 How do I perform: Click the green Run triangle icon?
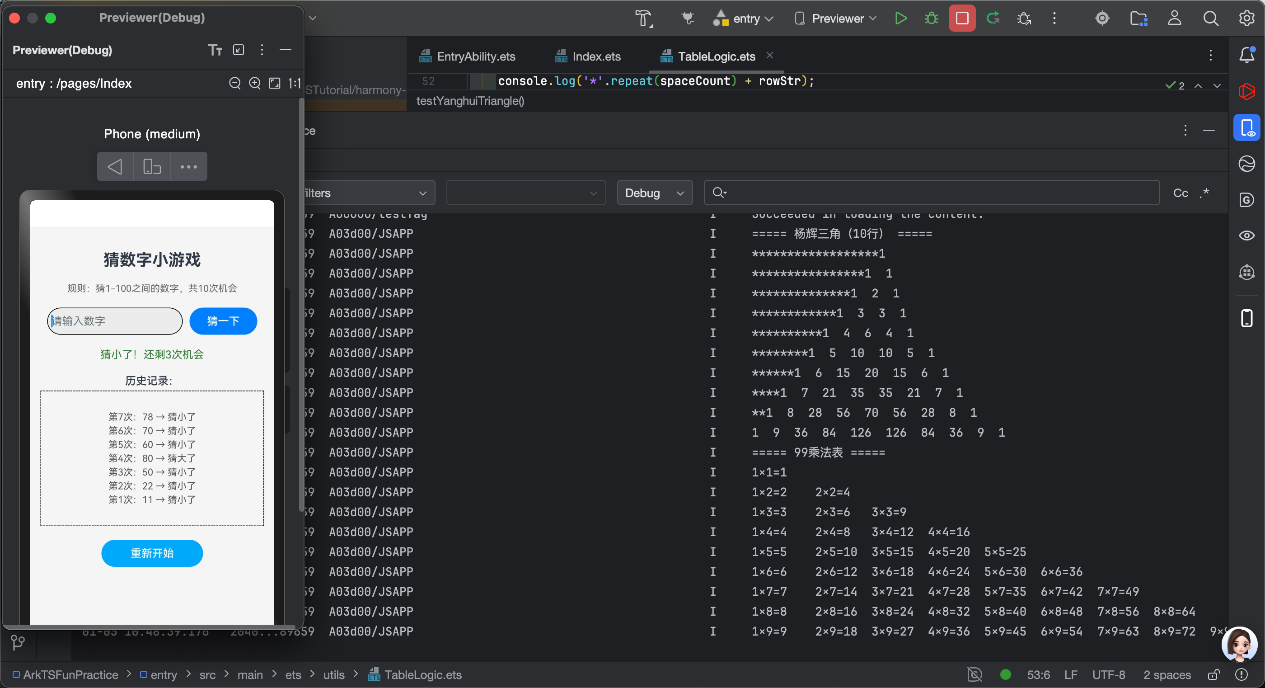(x=900, y=19)
